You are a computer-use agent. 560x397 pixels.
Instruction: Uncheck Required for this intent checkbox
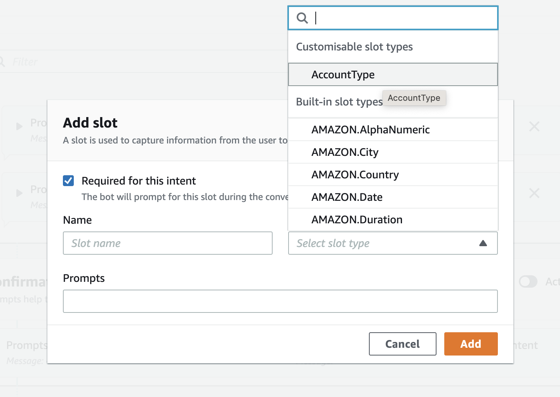click(x=68, y=181)
